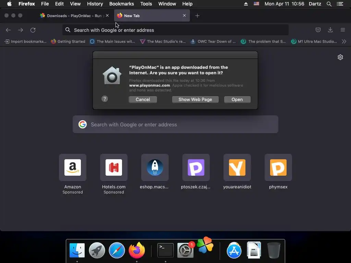Open Safari from the Dock

(117, 250)
